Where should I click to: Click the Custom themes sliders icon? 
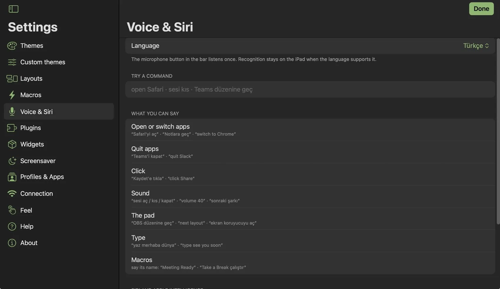tap(12, 62)
